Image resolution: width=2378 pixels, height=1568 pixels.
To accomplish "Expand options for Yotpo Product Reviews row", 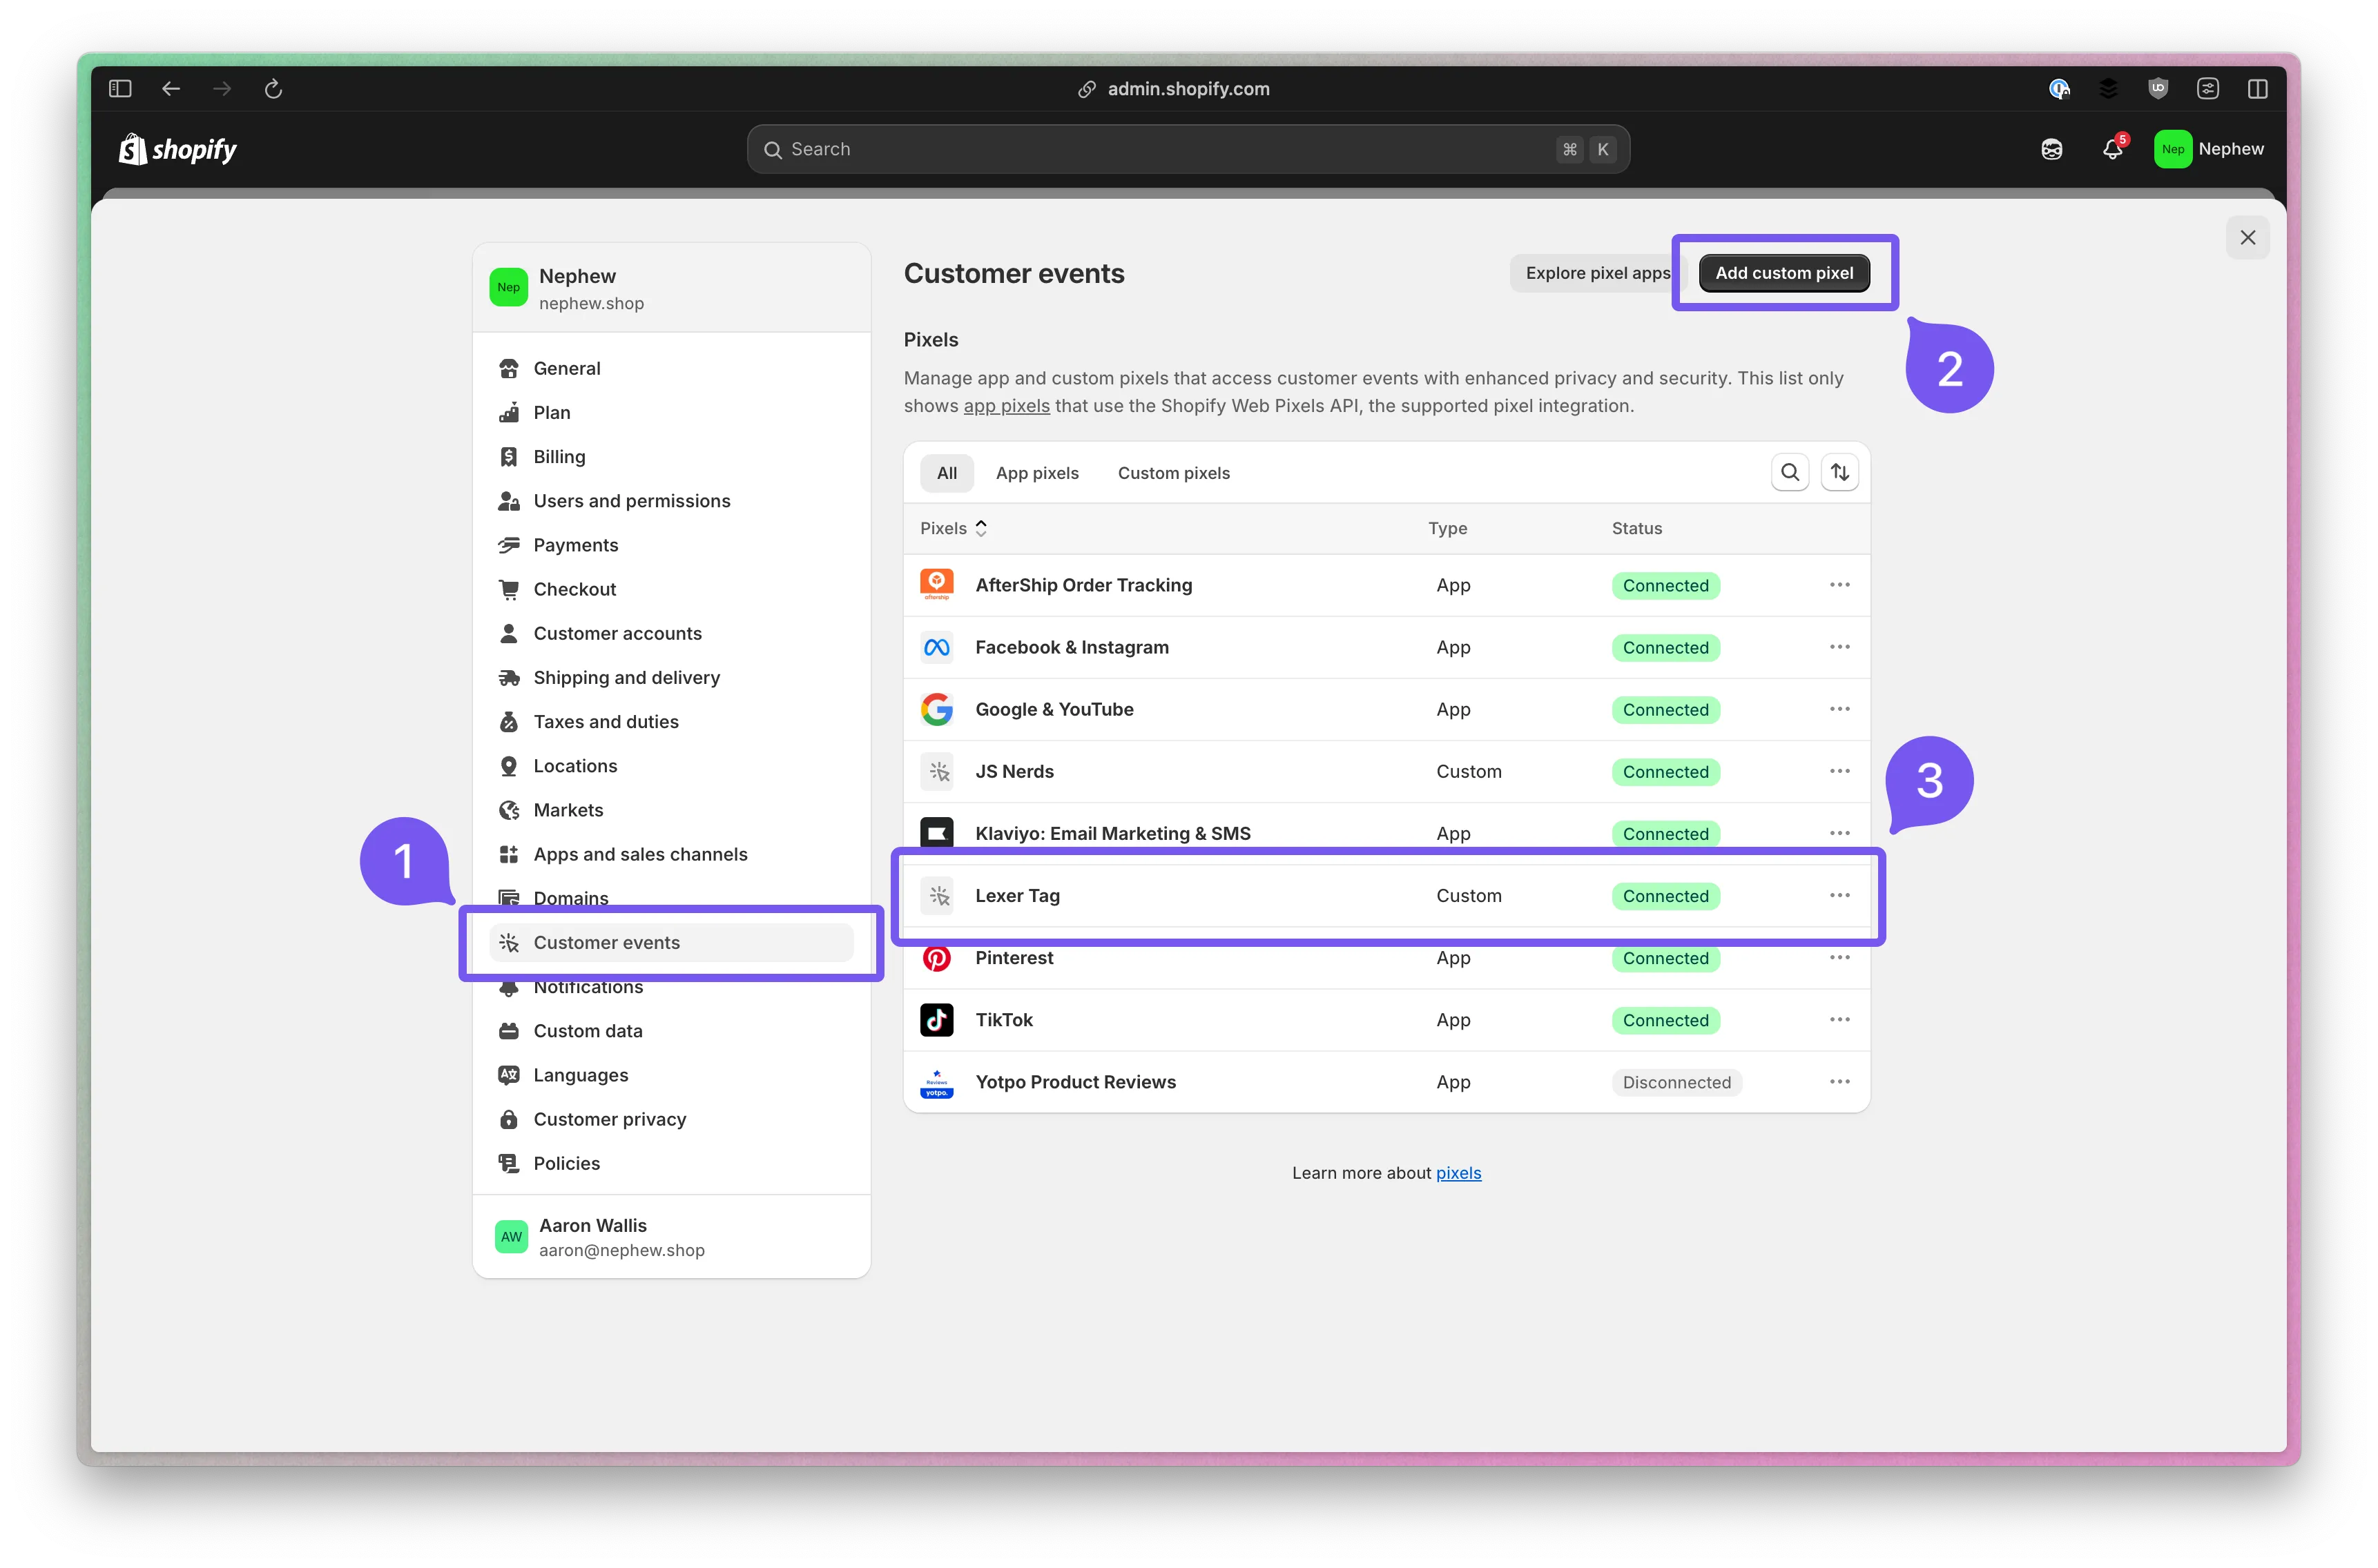I will coord(1839,1081).
